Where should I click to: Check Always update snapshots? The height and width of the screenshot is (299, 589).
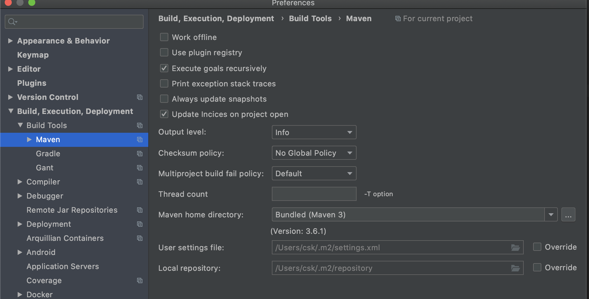[164, 99]
